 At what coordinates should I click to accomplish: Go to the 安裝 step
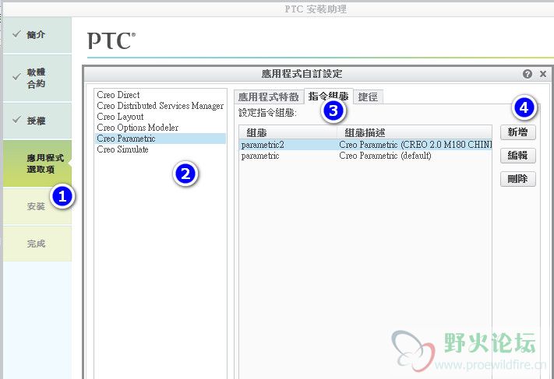click(37, 206)
